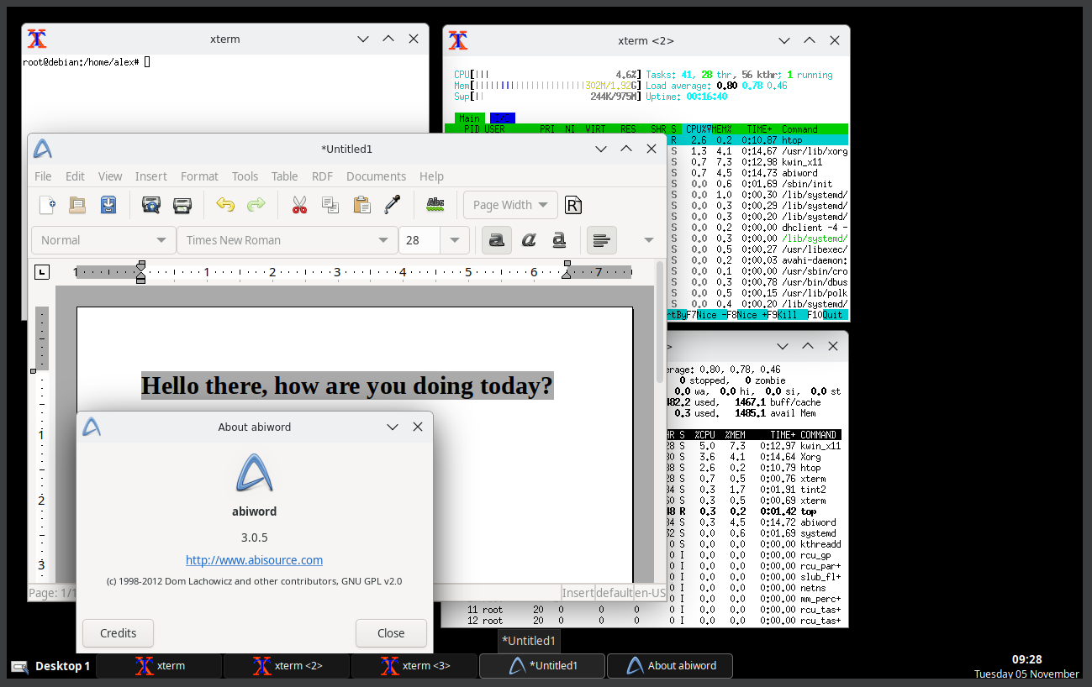Toggle bold formatting off
Viewport: 1092px width, 687px height.
coord(497,240)
